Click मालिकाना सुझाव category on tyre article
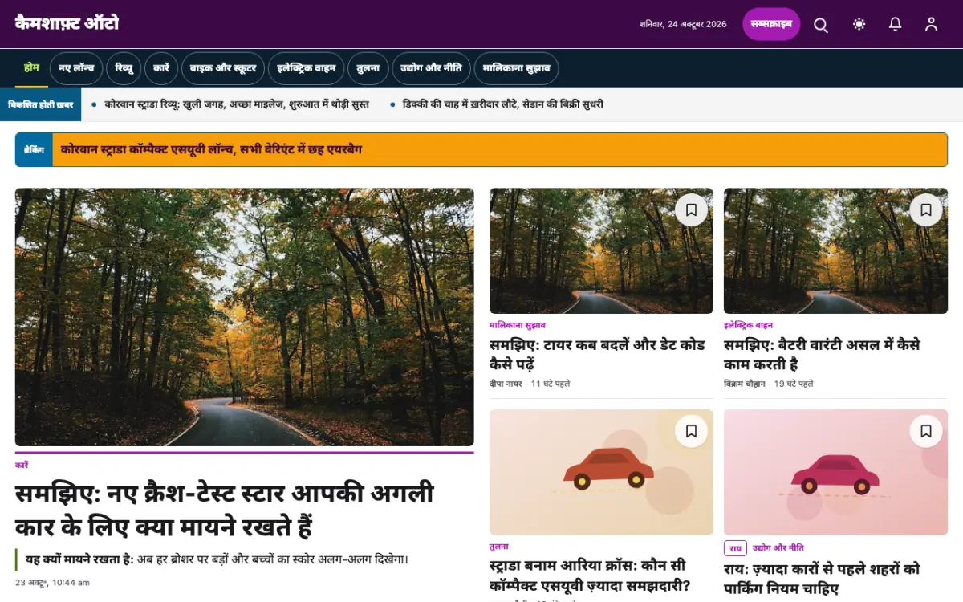 coord(518,325)
